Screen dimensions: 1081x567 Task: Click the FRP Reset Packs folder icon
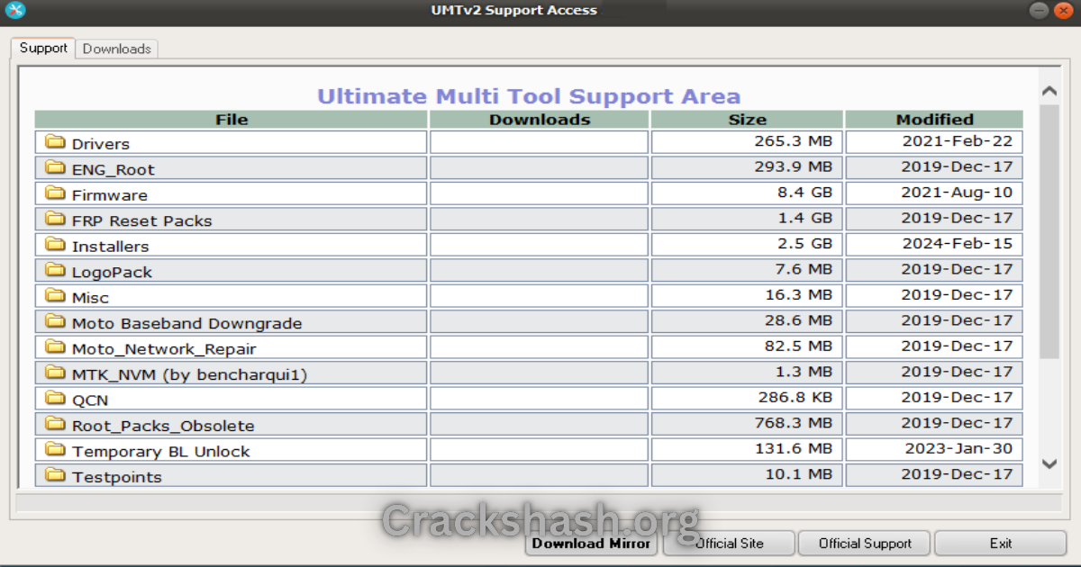tap(56, 219)
